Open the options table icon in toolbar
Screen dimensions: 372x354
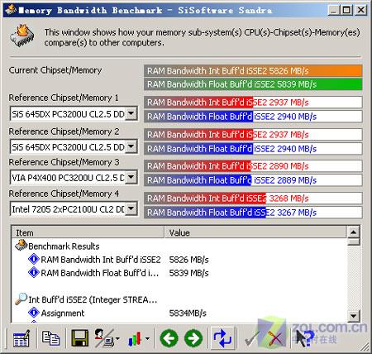click(21, 337)
